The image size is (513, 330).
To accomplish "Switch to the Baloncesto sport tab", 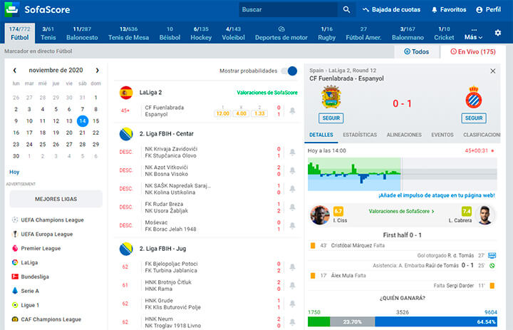I will (x=82, y=33).
